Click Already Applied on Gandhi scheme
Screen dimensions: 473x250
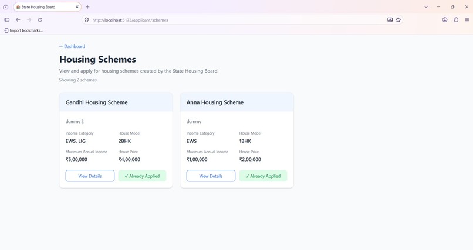point(142,176)
